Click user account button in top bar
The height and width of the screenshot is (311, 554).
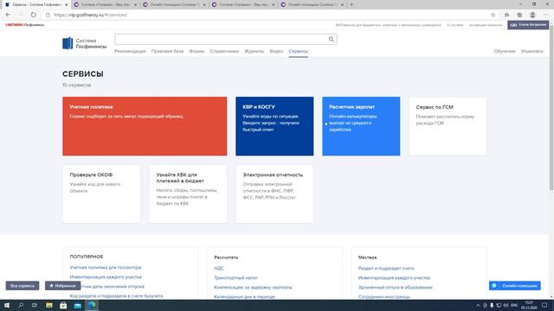[528, 25]
